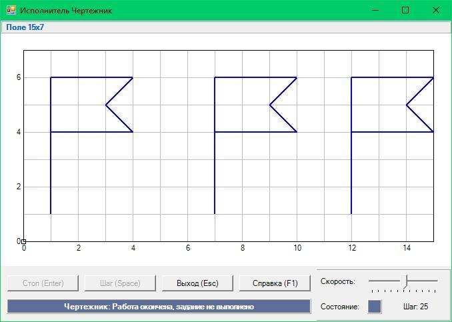Maximize the Чертежник window
452x322 pixels.
coord(405,11)
